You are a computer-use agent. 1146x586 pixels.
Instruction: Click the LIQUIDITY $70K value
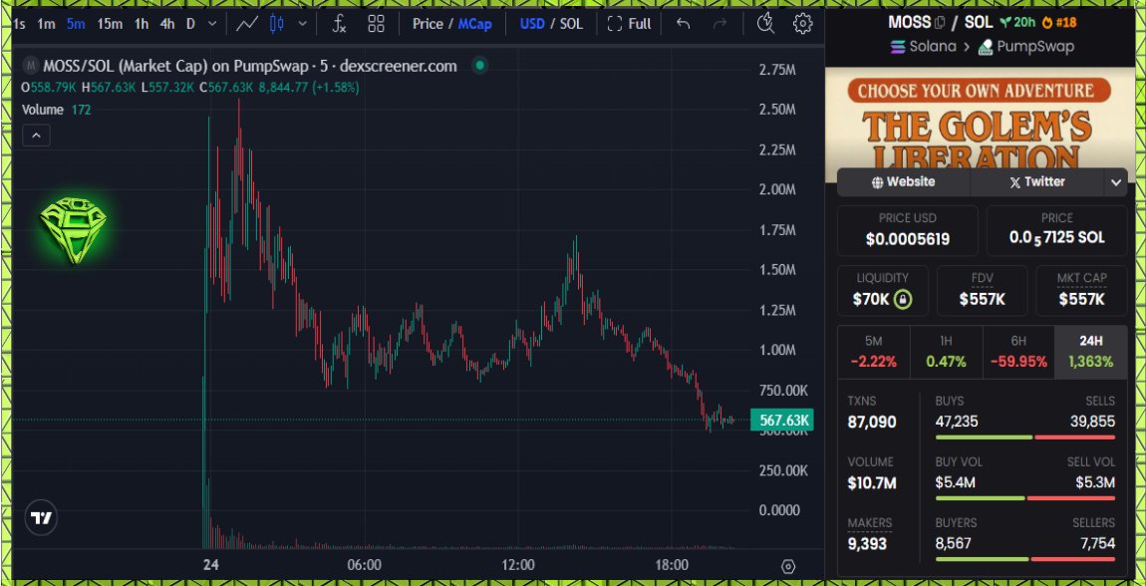coord(870,300)
